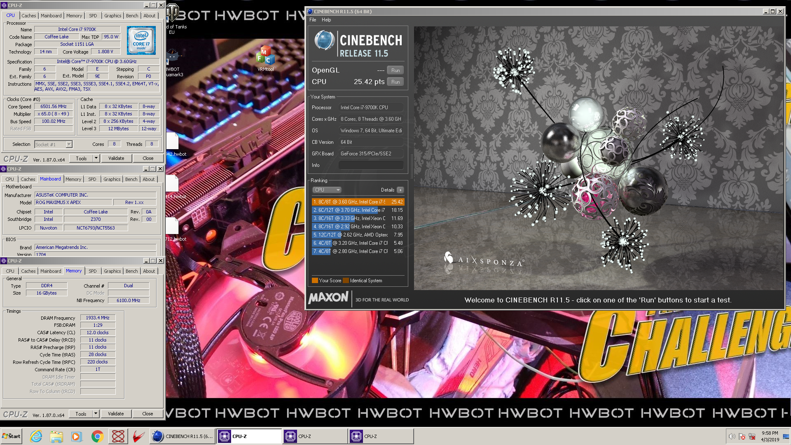Activate the highlighted CPU-Z taskbar button

click(249, 436)
